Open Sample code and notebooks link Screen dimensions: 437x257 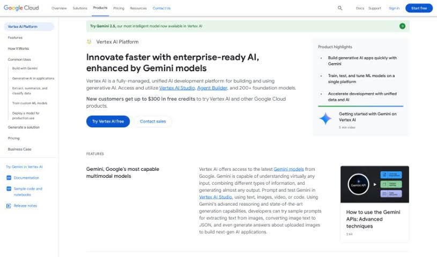click(x=28, y=192)
